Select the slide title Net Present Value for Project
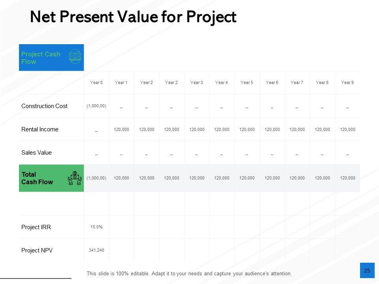The image size is (379, 284). coord(133,17)
